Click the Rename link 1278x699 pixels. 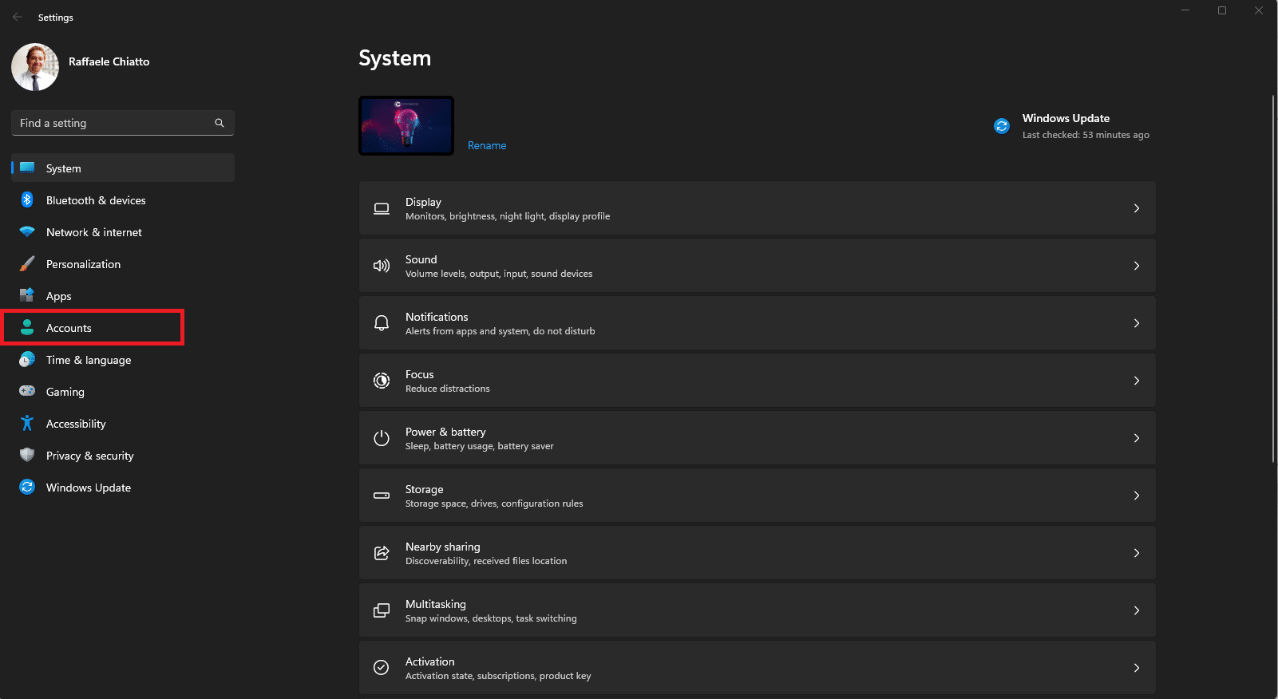(x=487, y=145)
